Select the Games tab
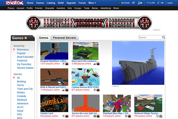The width and height of the screenshot is (178, 119). [x=44, y=38]
